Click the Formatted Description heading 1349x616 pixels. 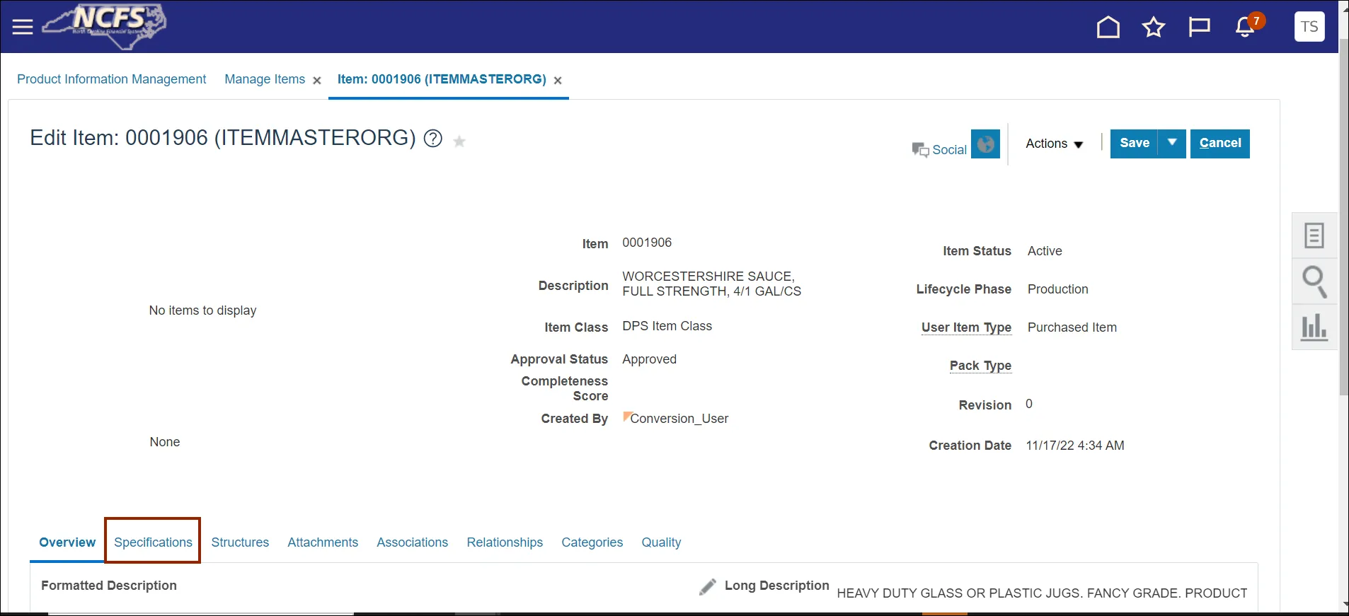[x=109, y=586]
